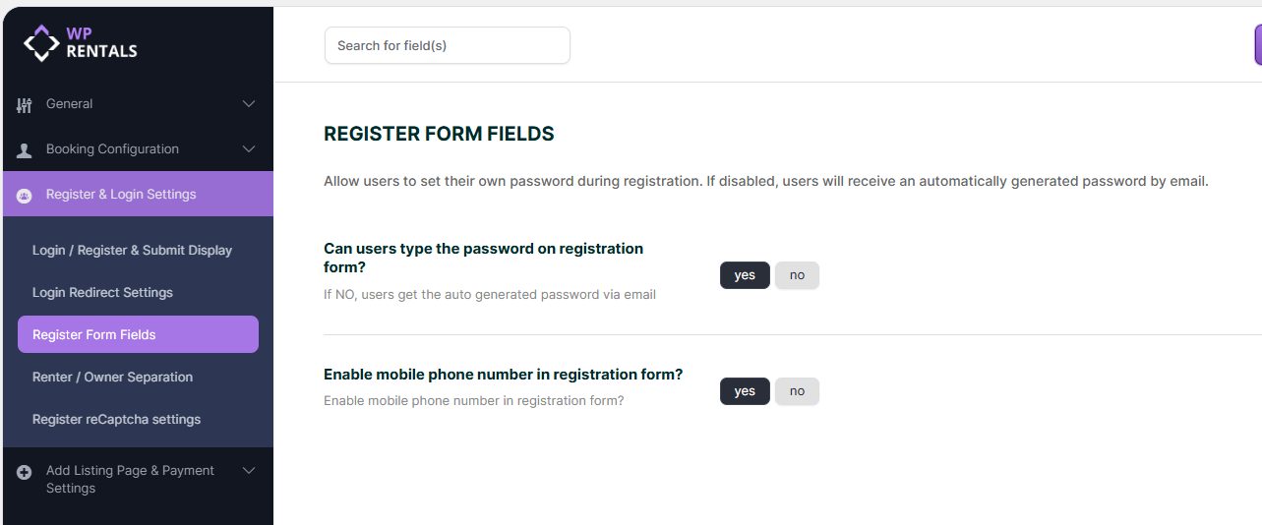Click the purple button at top right
1262x525 pixels.
[x=1257, y=45]
